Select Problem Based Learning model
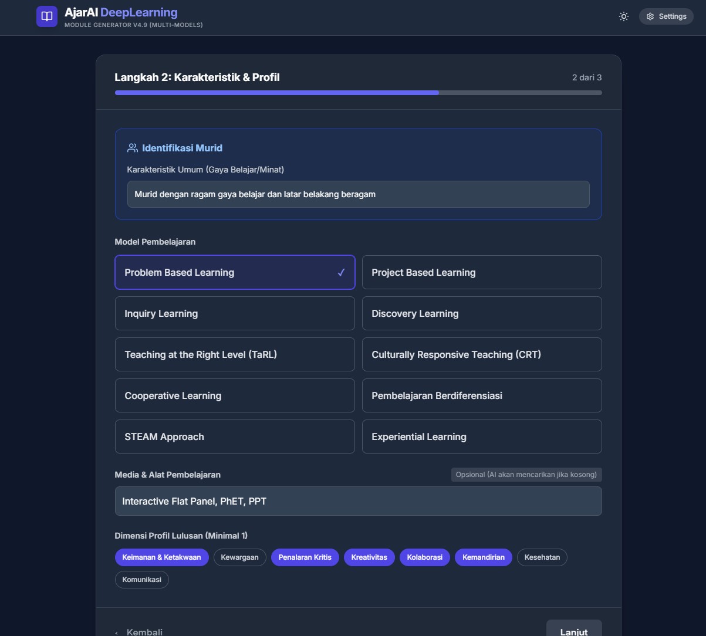 point(235,272)
